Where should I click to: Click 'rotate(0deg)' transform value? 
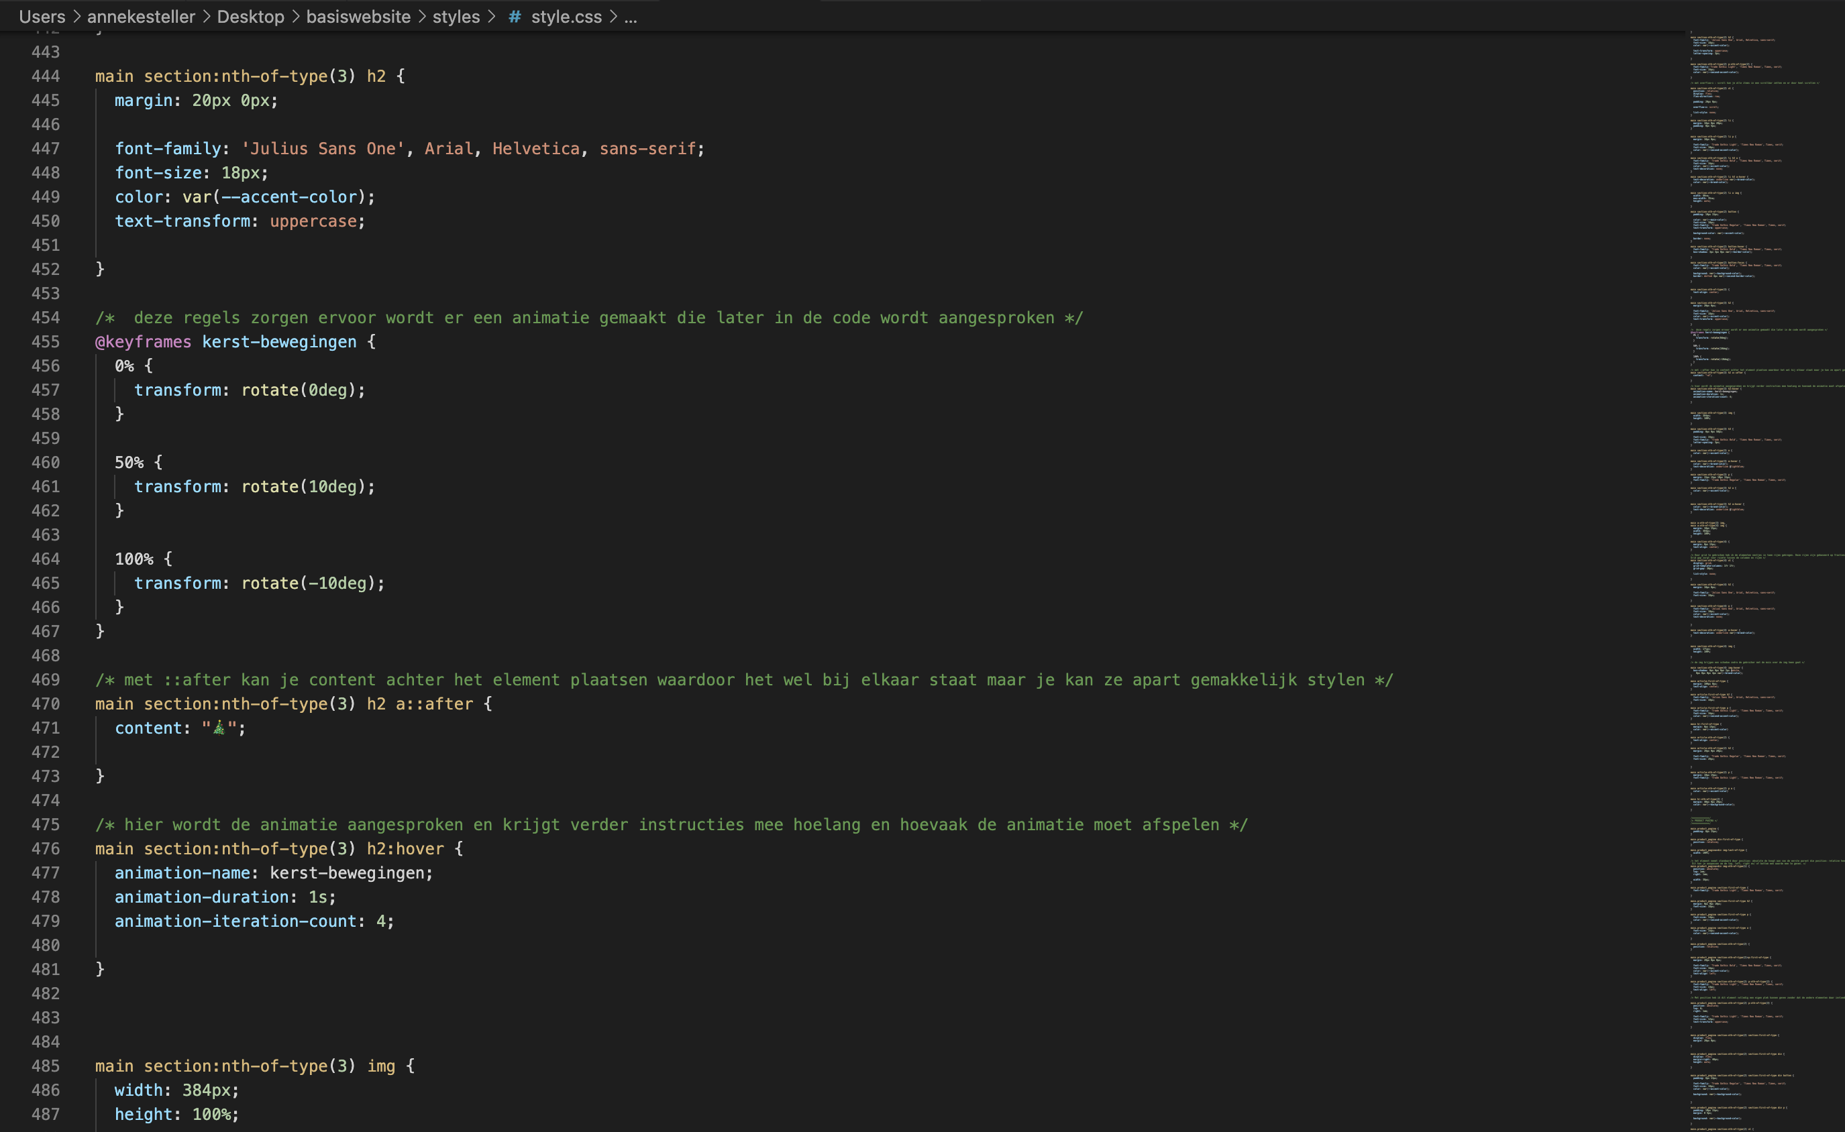click(299, 390)
